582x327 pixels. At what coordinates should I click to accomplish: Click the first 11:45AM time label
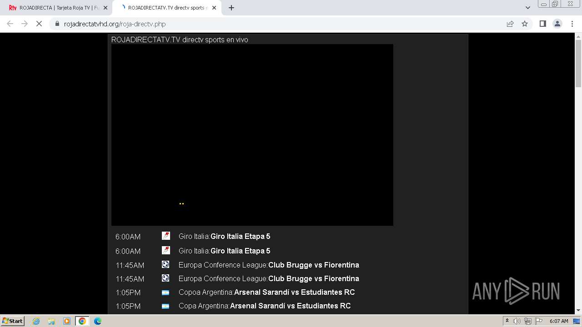pos(130,265)
